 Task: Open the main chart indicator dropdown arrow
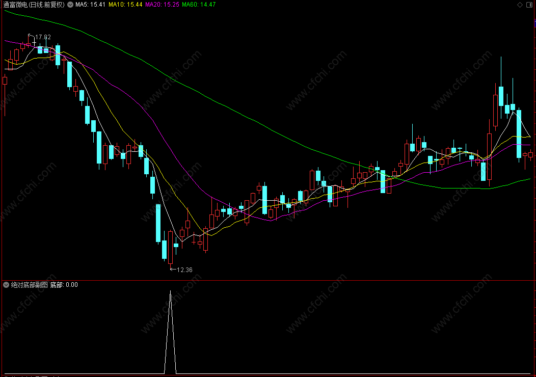click(70, 5)
